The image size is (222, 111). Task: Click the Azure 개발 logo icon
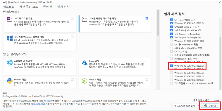click(85, 62)
